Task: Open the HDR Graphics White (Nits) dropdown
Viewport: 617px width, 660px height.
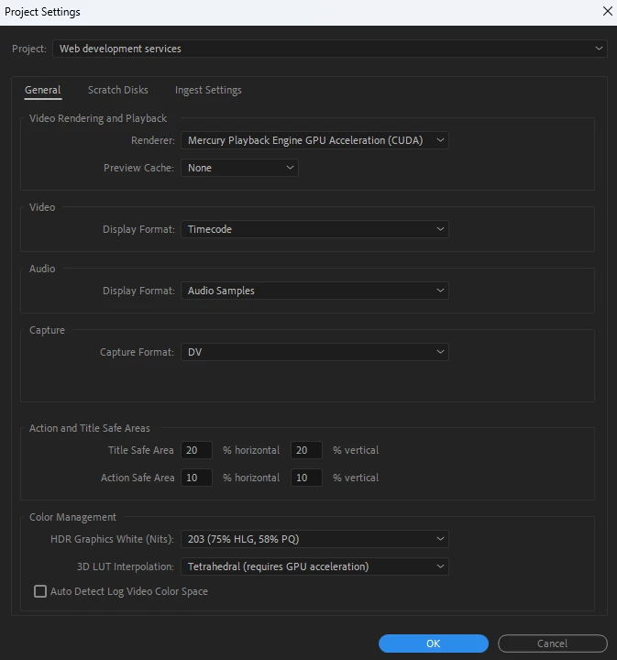Action: [x=314, y=539]
